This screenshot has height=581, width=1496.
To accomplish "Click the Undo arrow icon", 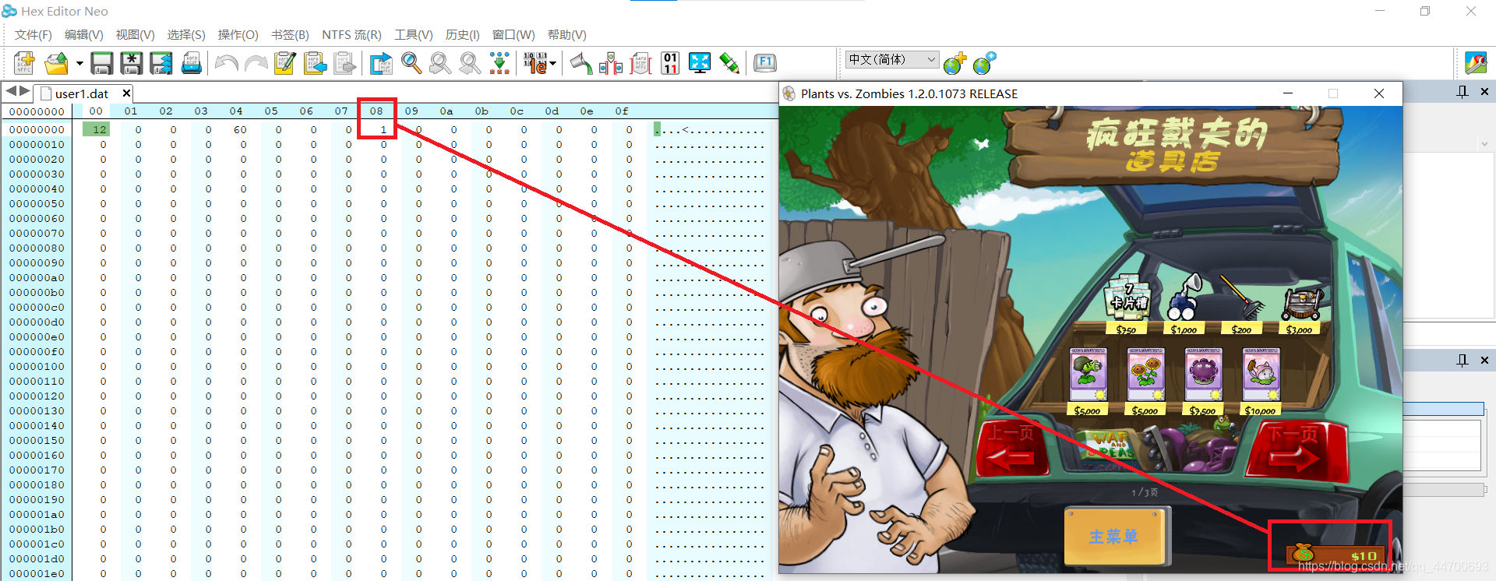I will (x=227, y=63).
